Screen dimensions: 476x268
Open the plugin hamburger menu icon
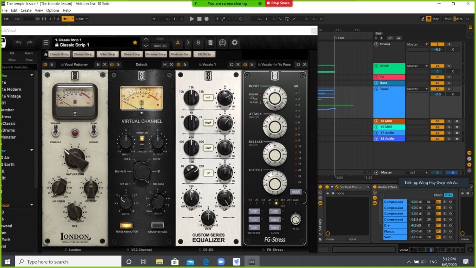tap(46, 43)
